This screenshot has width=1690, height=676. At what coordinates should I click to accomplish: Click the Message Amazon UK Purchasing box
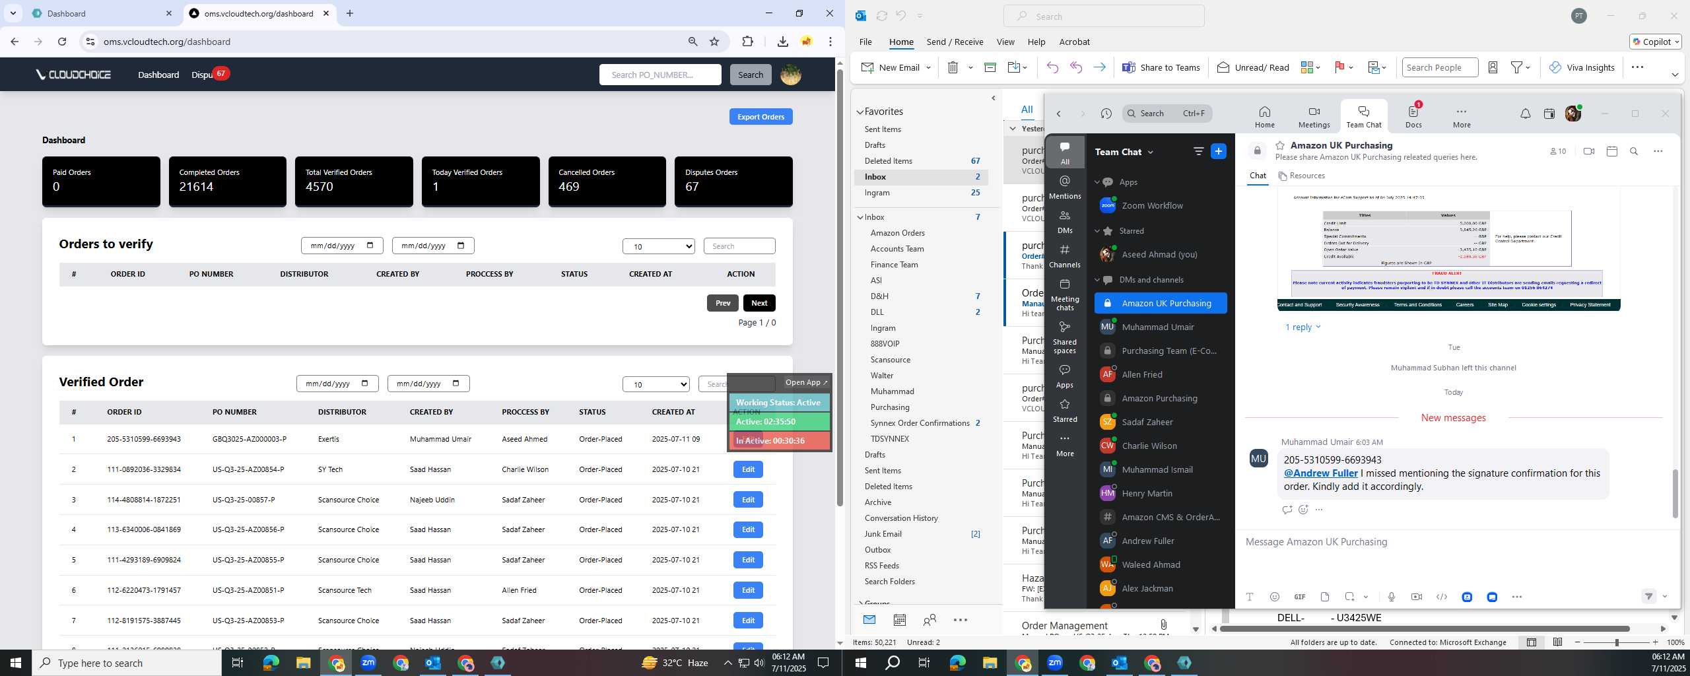[1452, 542]
